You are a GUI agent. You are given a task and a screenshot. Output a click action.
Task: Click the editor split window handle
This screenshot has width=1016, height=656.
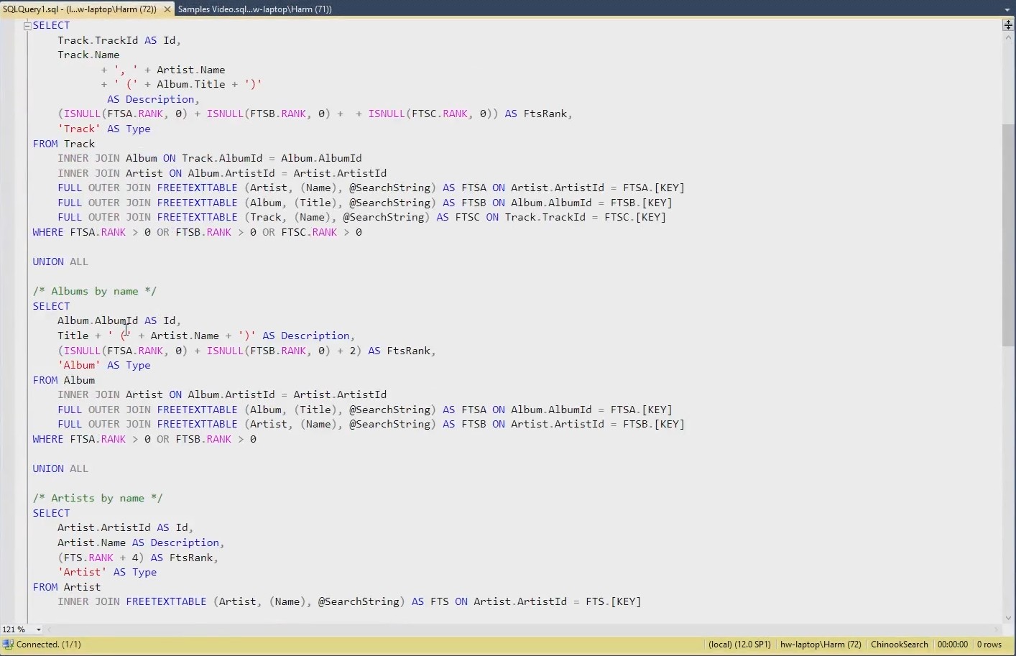pyautogui.click(x=1008, y=25)
